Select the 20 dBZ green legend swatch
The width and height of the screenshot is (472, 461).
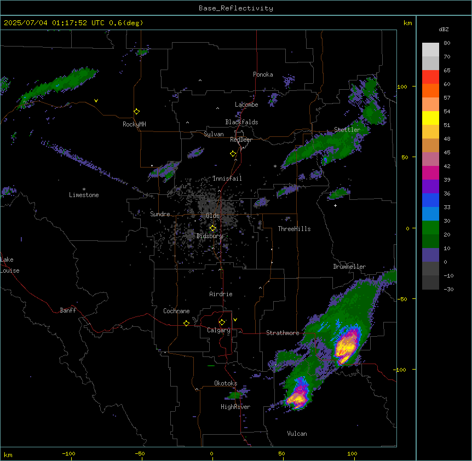tap(430, 228)
